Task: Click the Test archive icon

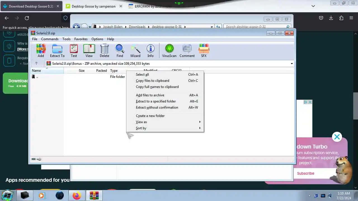Action: [74, 51]
